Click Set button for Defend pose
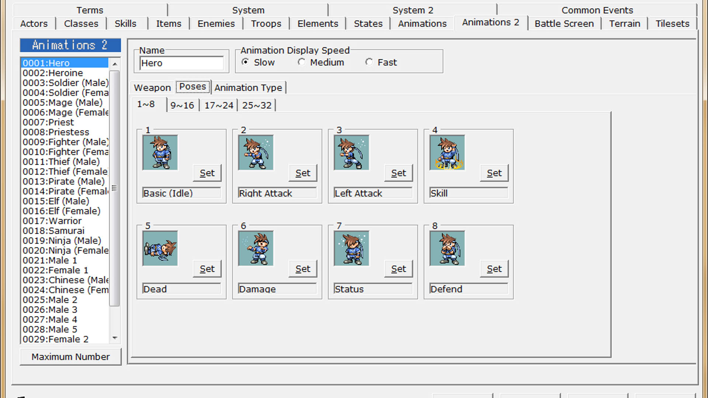708x398 pixels. tap(494, 269)
